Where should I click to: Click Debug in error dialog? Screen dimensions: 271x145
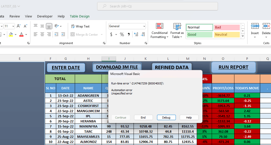(166, 118)
